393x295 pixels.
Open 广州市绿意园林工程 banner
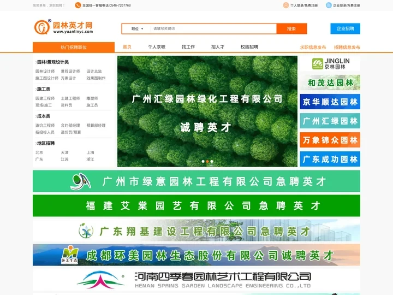pyautogui.click(x=196, y=181)
